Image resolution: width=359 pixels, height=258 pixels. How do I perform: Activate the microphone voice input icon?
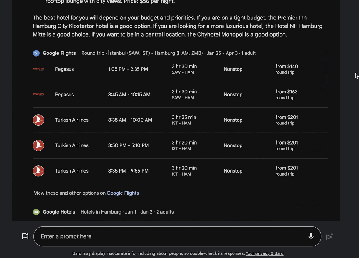pyautogui.click(x=311, y=236)
